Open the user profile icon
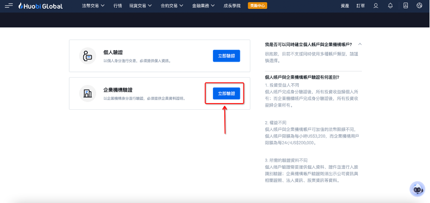 pyautogui.click(x=376, y=6)
